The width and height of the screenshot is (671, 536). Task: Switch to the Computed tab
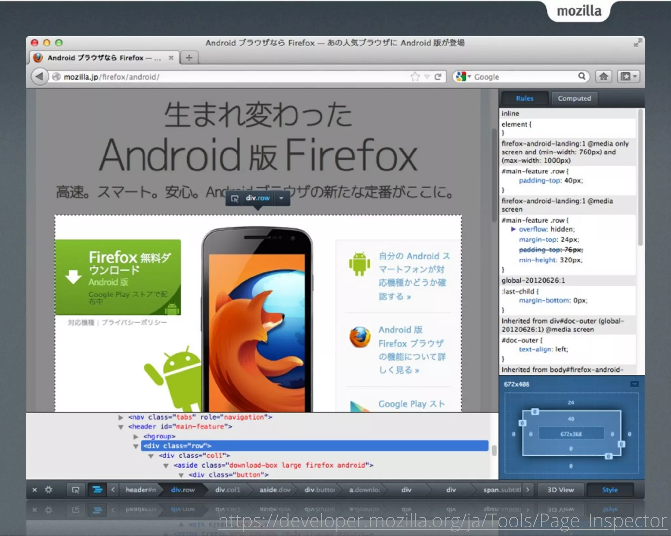coord(574,98)
